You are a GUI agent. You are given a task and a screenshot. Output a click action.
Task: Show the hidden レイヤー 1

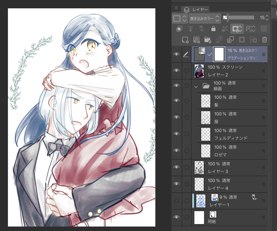click(177, 201)
